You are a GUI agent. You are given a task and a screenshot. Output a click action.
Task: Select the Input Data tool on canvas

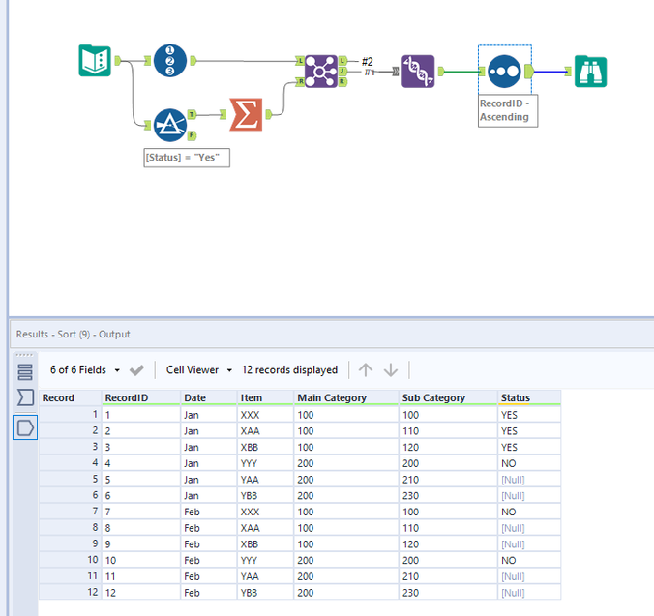coord(95,61)
